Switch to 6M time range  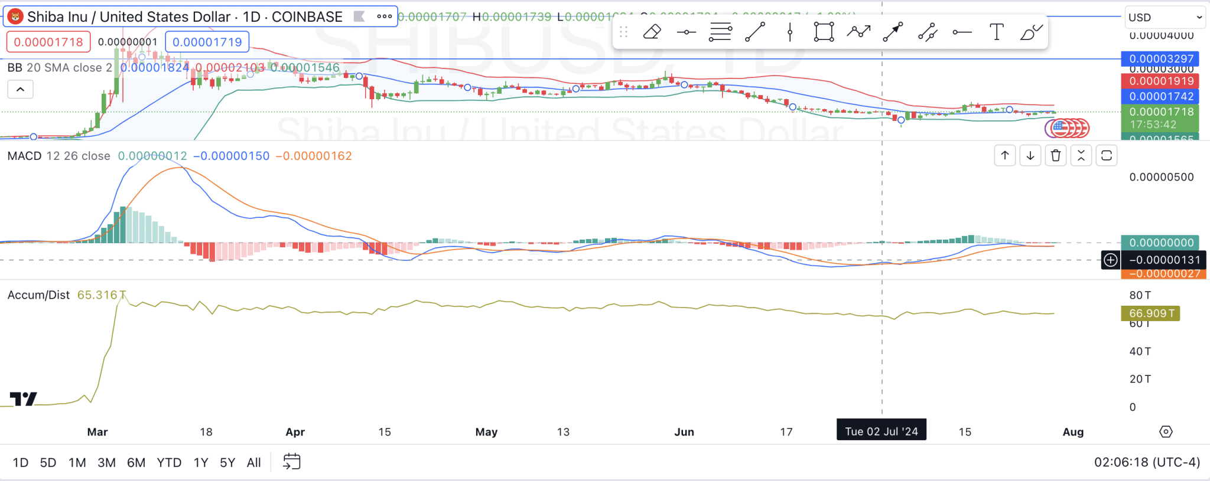pos(136,463)
